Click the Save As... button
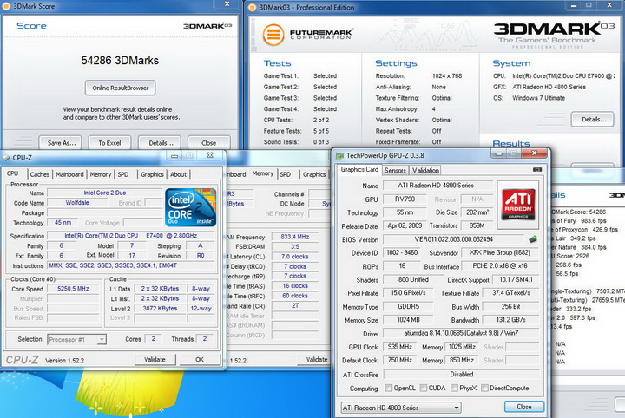This screenshot has height=418, width=625. click(62, 143)
